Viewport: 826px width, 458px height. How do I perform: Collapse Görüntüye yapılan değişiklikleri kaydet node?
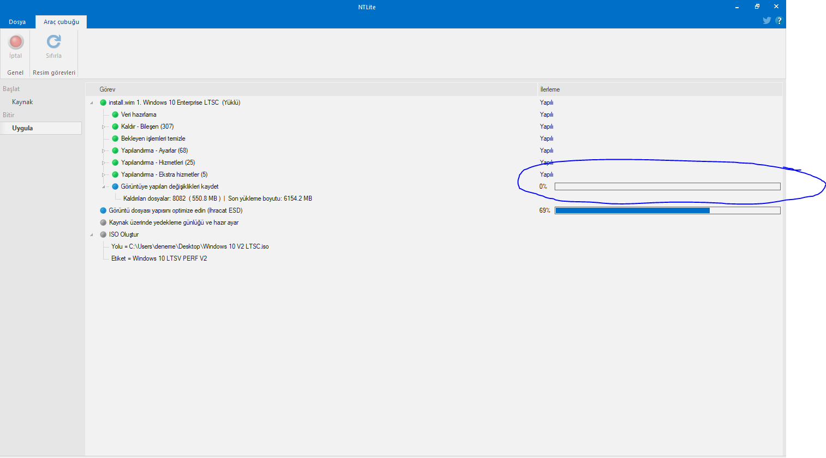tap(104, 187)
